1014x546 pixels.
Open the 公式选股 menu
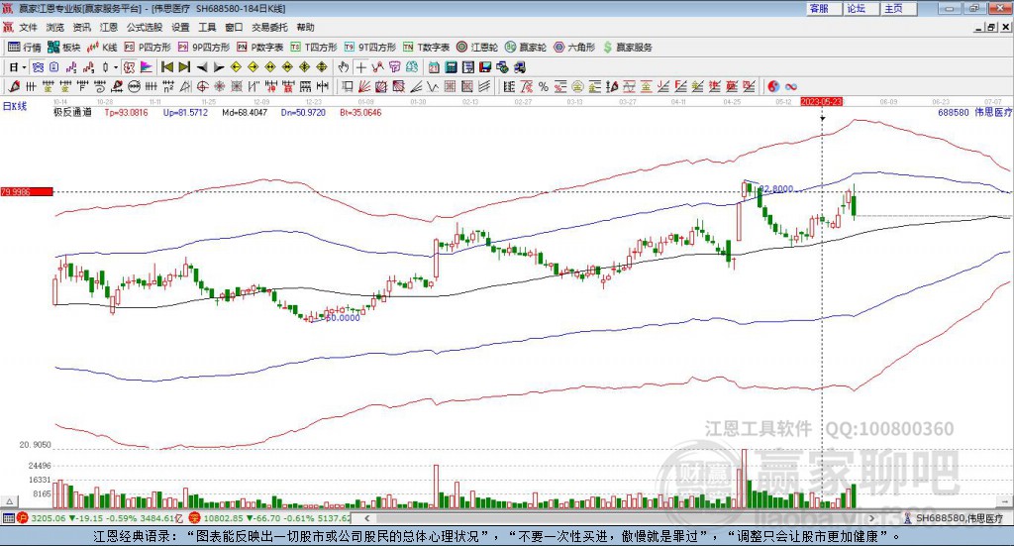145,27
